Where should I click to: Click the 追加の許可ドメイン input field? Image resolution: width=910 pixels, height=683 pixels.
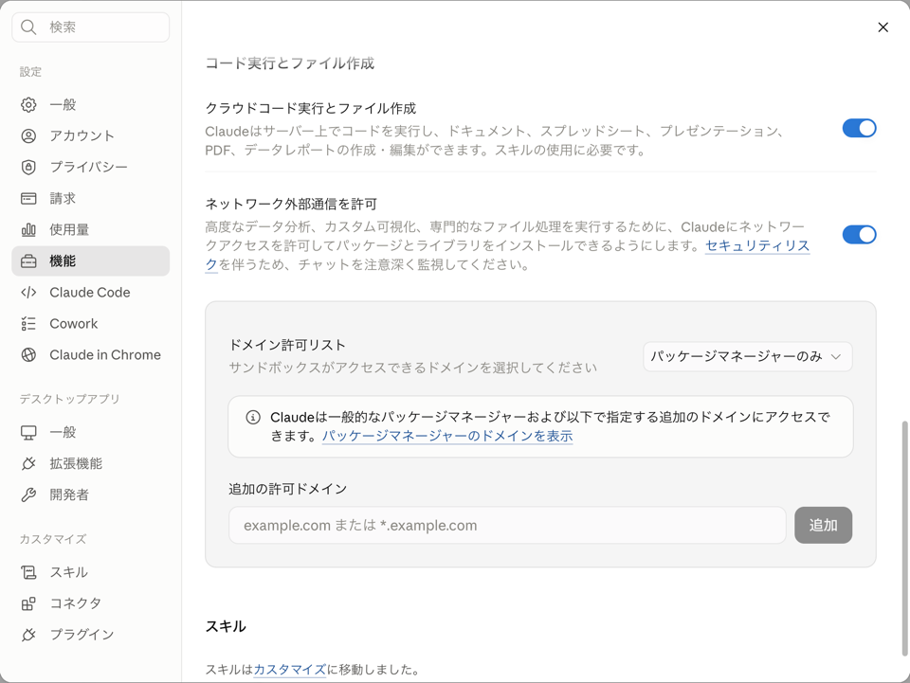[x=507, y=526]
